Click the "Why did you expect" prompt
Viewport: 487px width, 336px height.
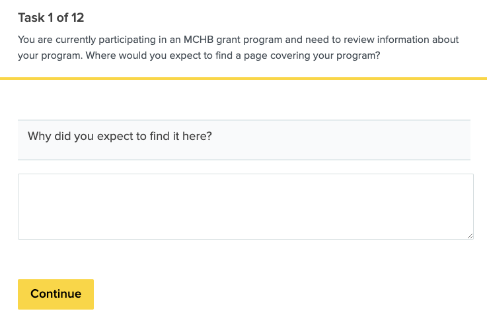[124, 137]
